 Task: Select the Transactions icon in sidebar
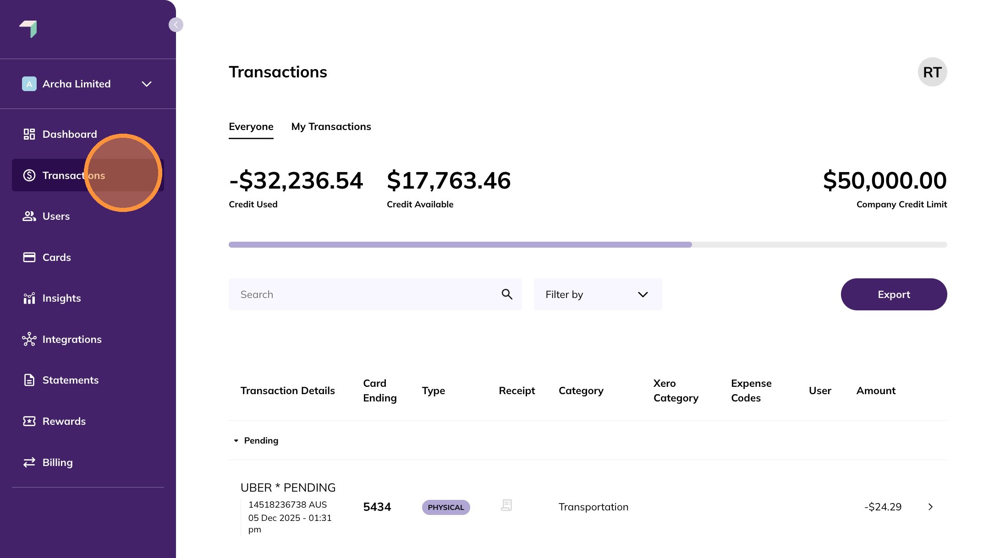click(28, 175)
